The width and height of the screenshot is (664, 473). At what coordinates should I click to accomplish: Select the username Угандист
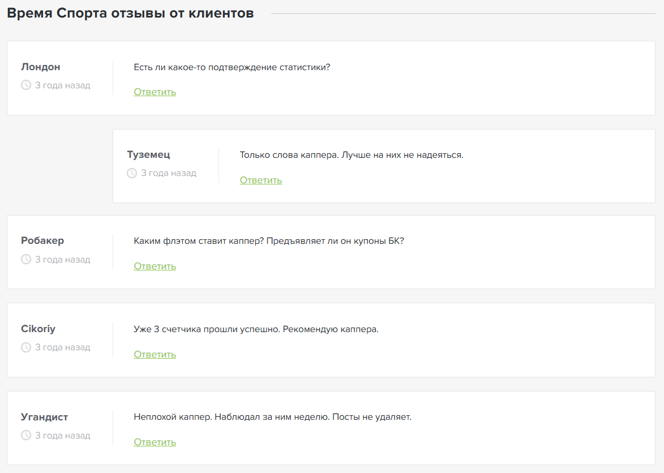44,417
